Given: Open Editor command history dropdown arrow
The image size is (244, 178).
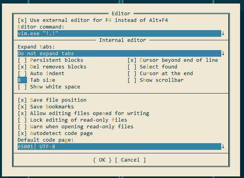Looking at the screenshot, I should pos(223,34).
